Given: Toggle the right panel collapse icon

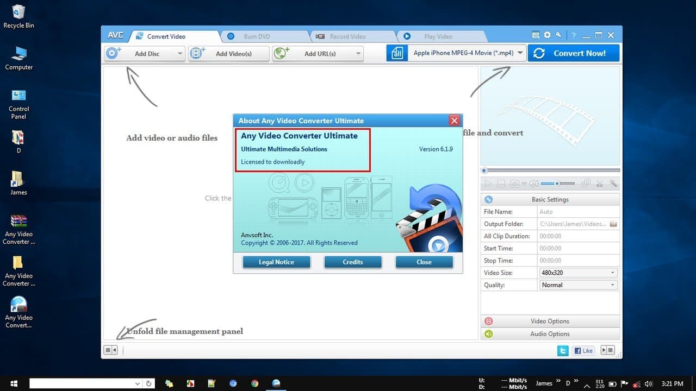Looking at the screenshot, I should tap(607, 351).
